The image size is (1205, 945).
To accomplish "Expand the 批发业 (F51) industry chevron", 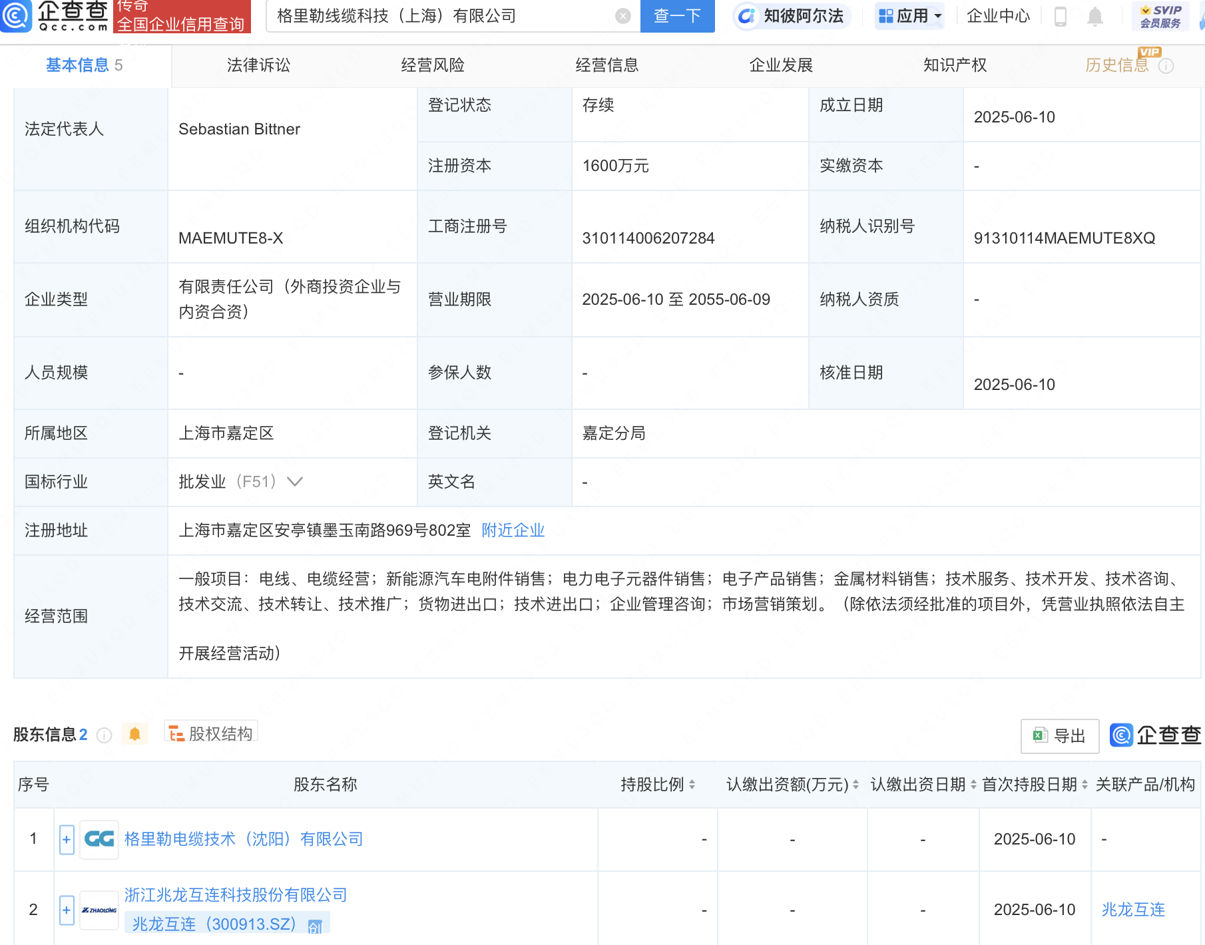I will point(295,481).
